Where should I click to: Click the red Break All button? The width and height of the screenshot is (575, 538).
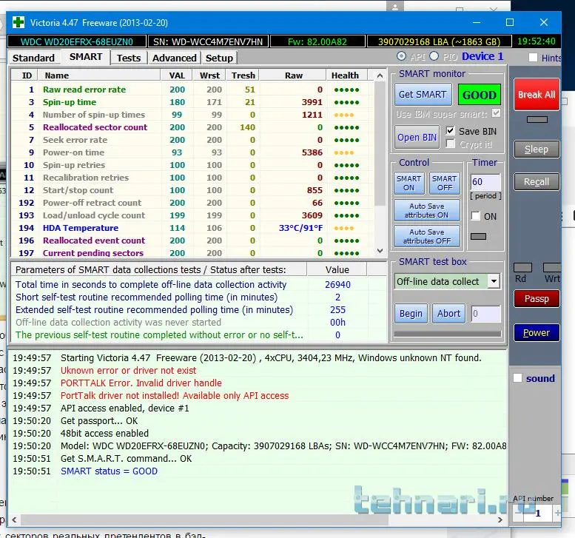pos(537,94)
